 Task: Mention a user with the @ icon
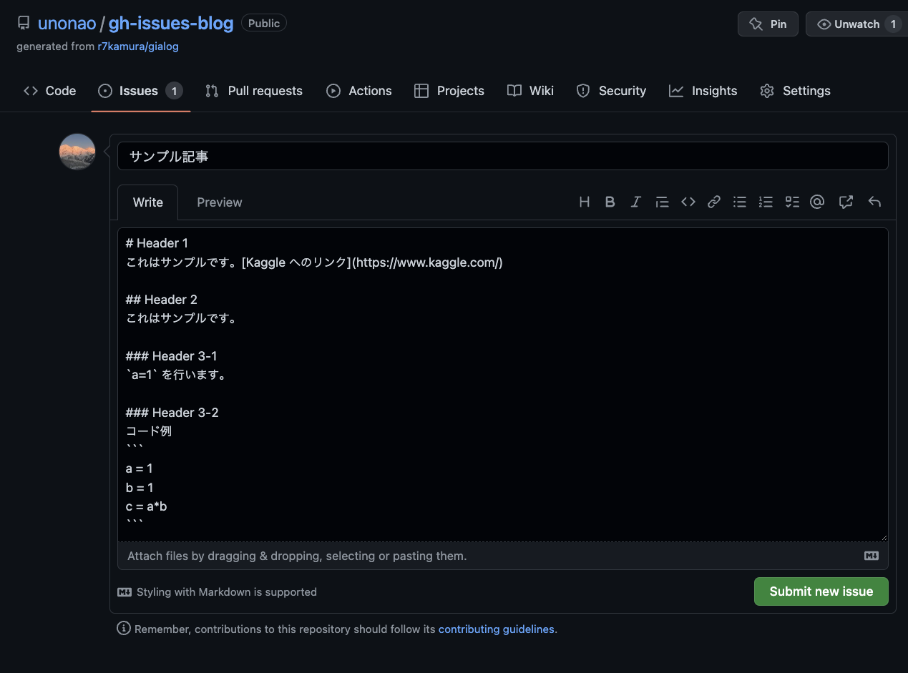(817, 202)
